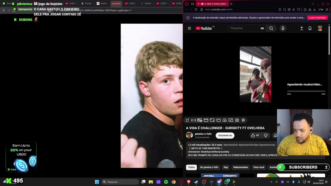
Task: Click the eye-with-list icon under the video
Action: click(200, 120)
